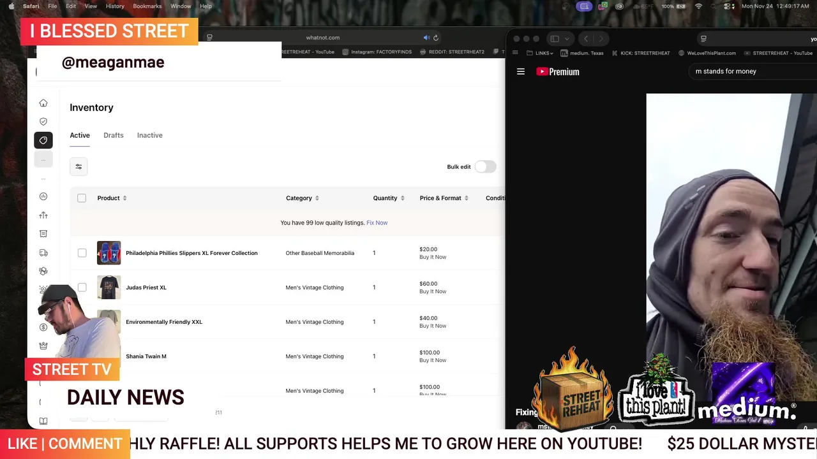This screenshot has width=817, height=459.
Task: Expand the collapsed '...' sidebar item
Action: (x=43, y=159)
